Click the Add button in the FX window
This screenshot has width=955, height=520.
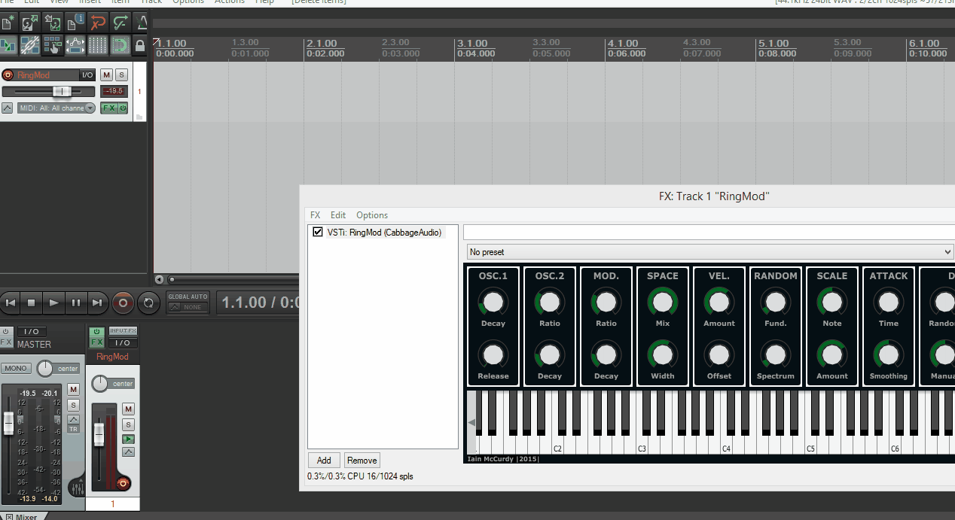[x=324, y=461]
